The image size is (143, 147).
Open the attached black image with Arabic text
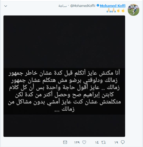(64, 76)
